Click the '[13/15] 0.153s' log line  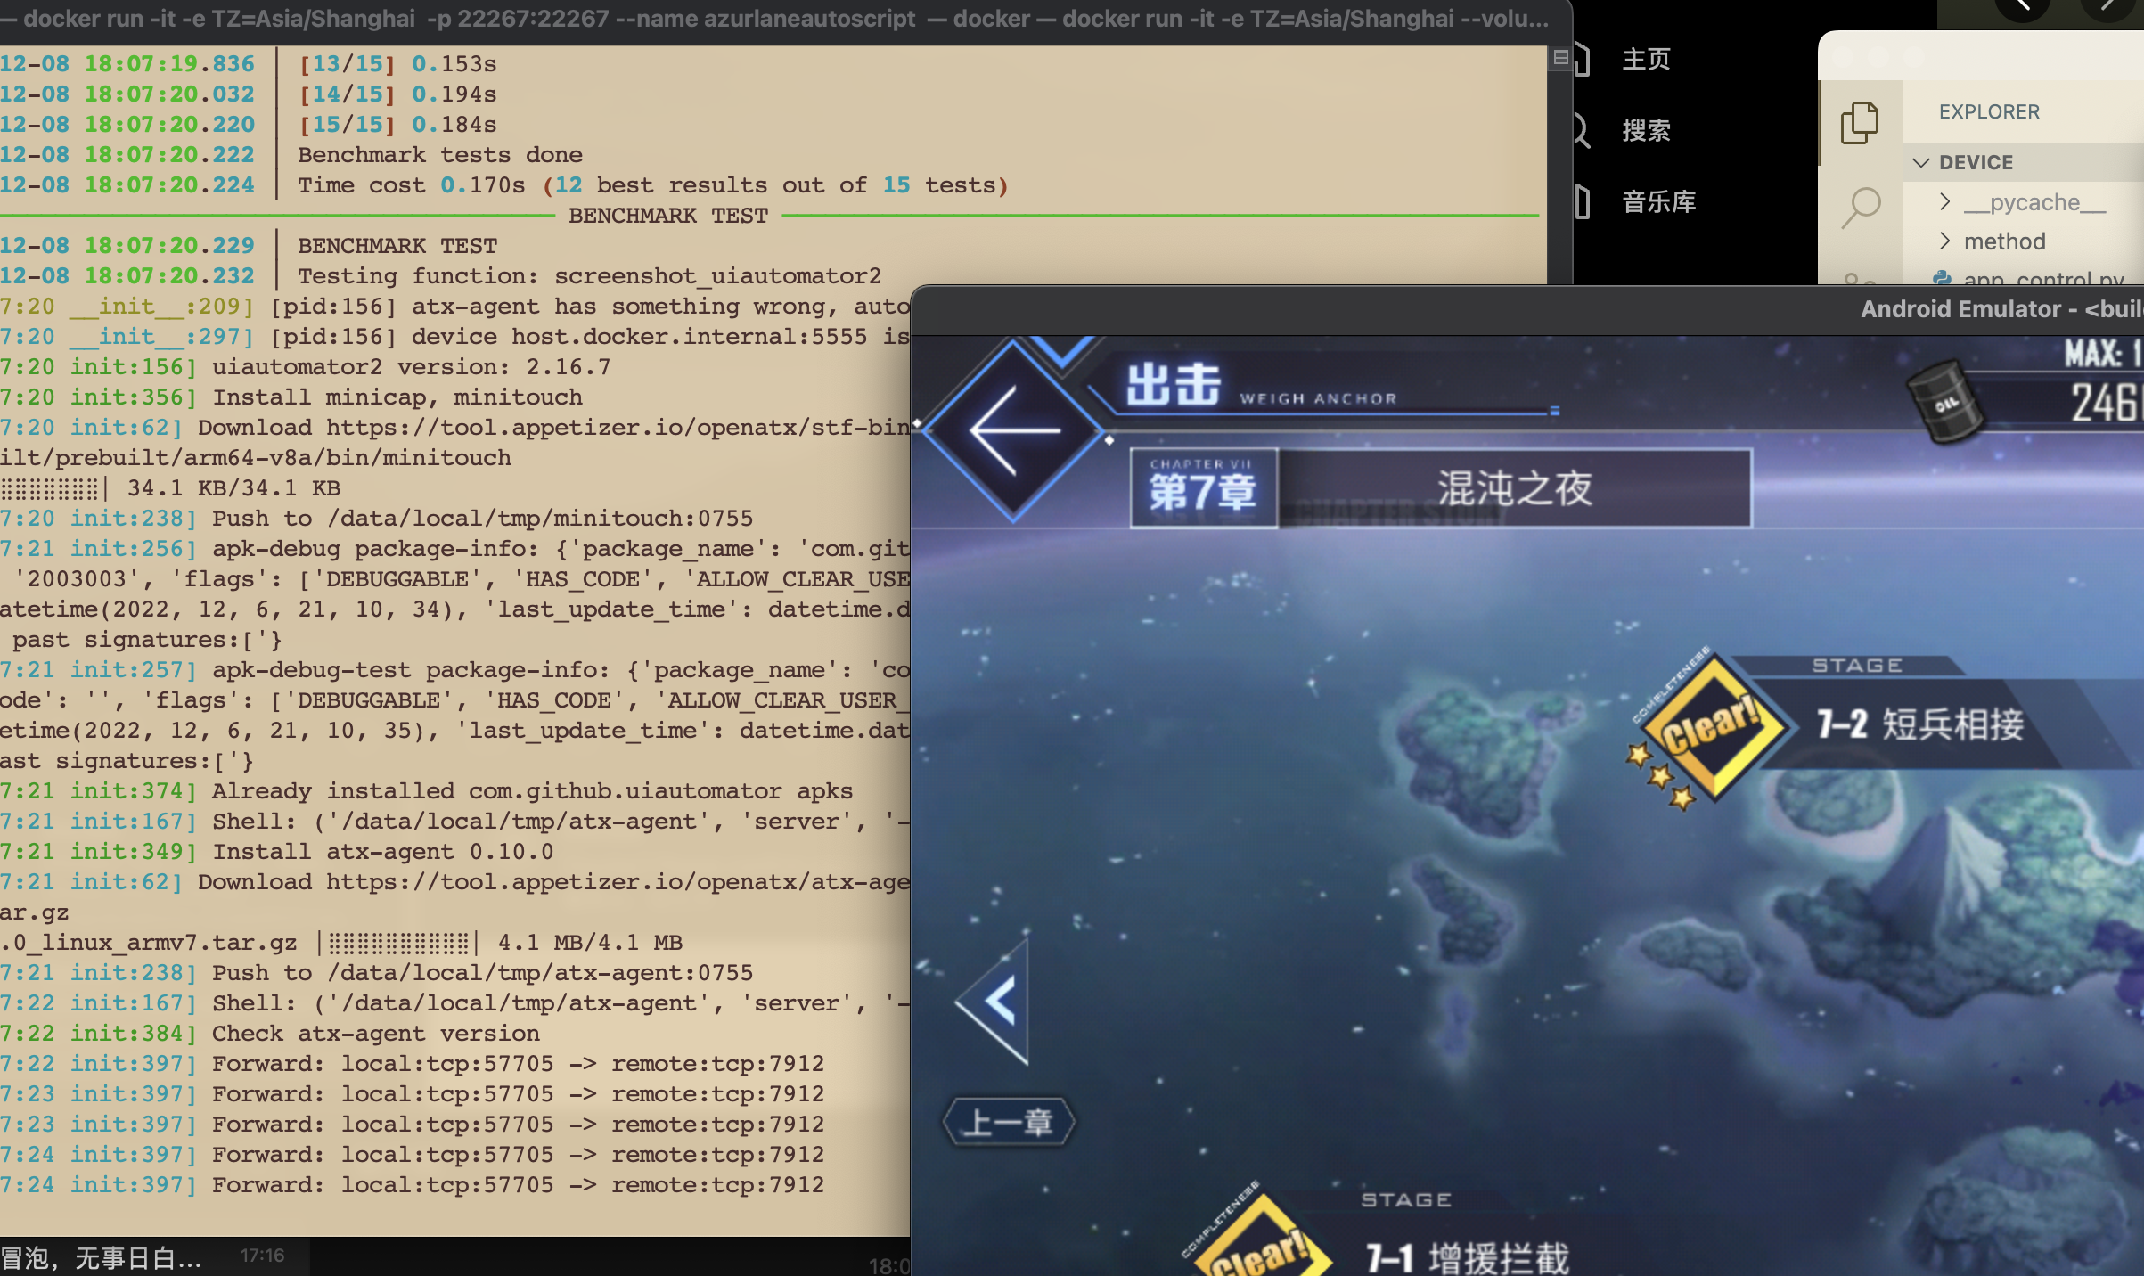(397, 64)
